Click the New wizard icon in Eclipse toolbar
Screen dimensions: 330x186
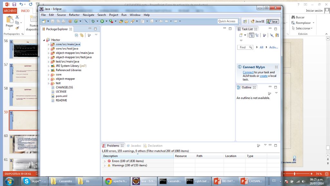pyautogui.click(x=44, y=21)
